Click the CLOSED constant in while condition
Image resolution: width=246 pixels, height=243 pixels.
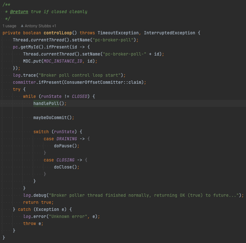point(80,96)
